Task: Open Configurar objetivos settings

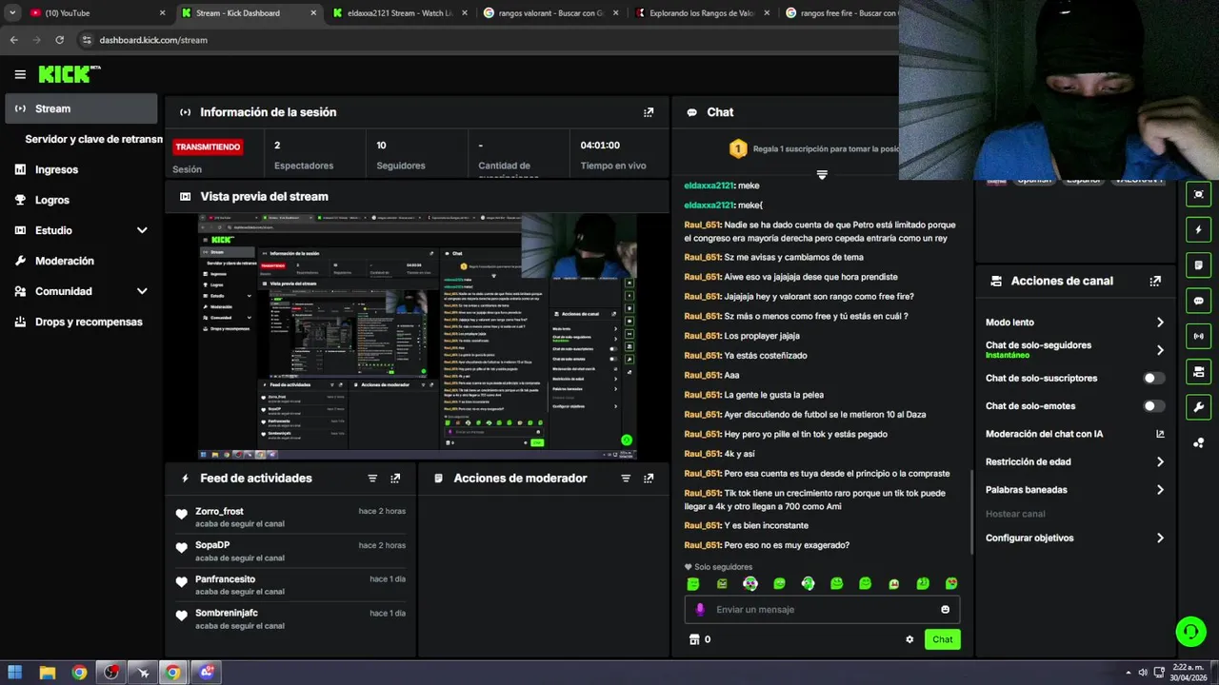Action: coord(1074,538)
